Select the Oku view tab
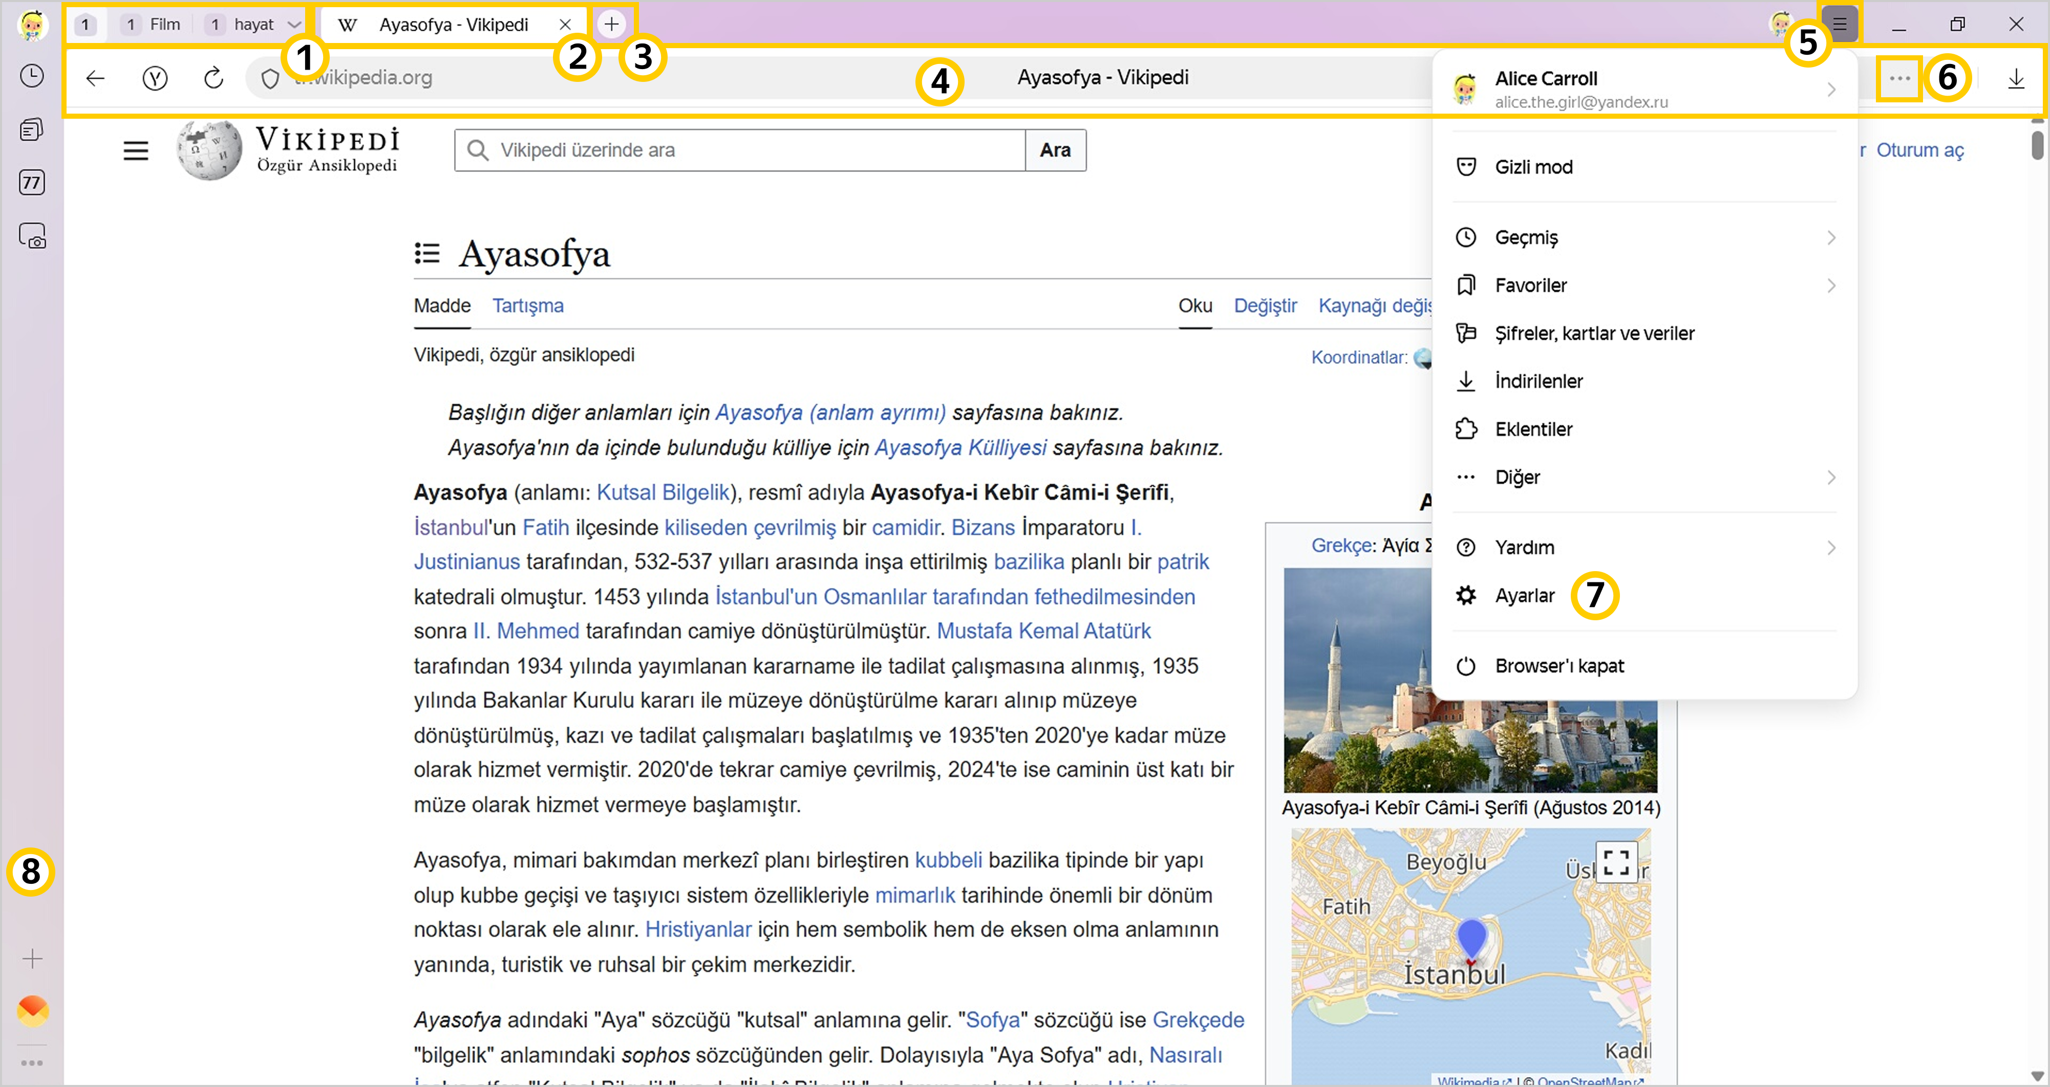 [x=1195, y=306]
